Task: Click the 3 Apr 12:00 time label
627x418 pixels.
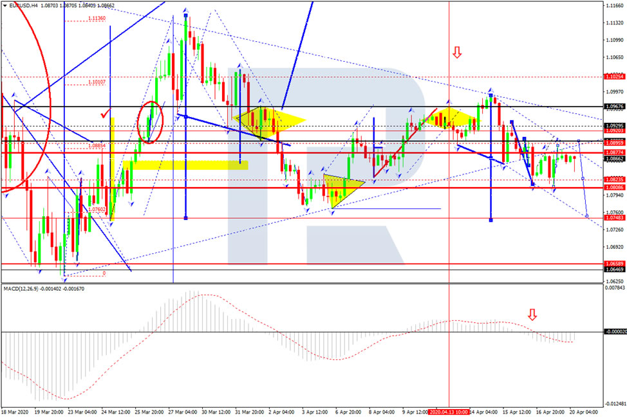Action: 315,412
